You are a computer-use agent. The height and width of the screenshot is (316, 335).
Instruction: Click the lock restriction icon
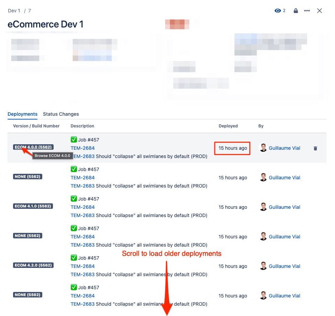pos(295,11)
